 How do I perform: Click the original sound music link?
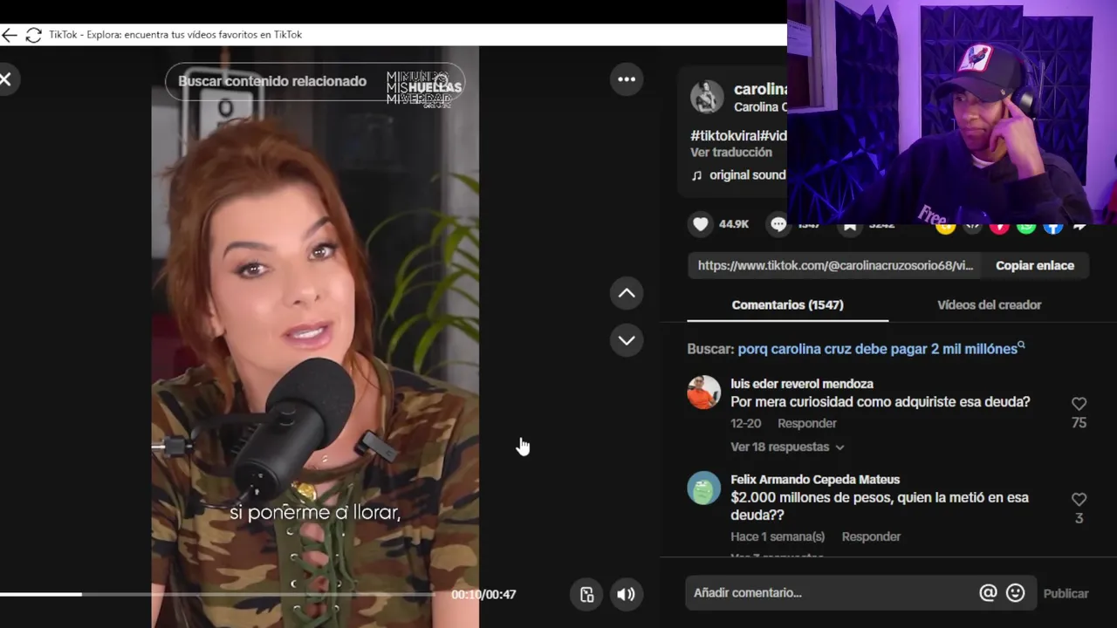click(x=739, y=174)
